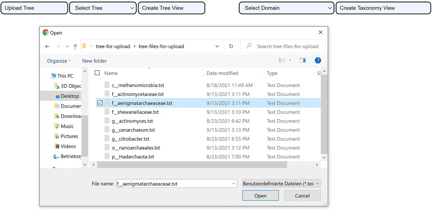Viewport: 433px width, 211px height.
Task: Expand address bar history dropdown
Action: [217, 46]
